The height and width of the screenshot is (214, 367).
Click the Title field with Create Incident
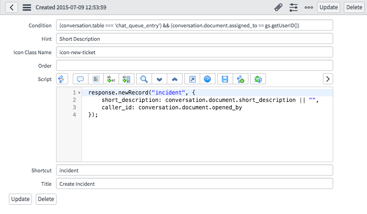[195, 183]
